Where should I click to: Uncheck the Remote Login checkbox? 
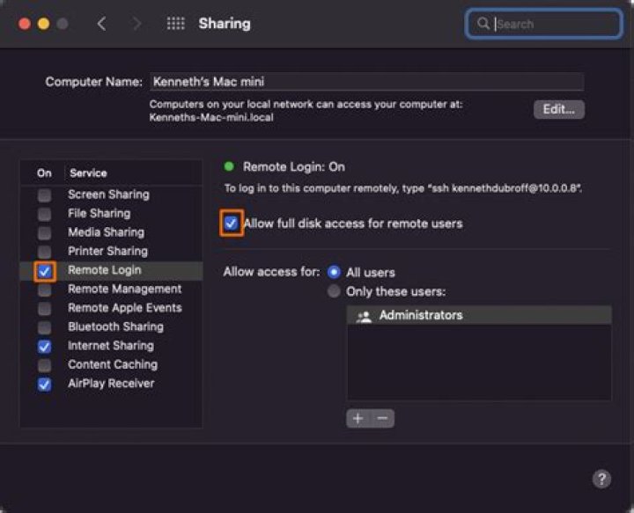pyautogui.click(x=45, y=271)
